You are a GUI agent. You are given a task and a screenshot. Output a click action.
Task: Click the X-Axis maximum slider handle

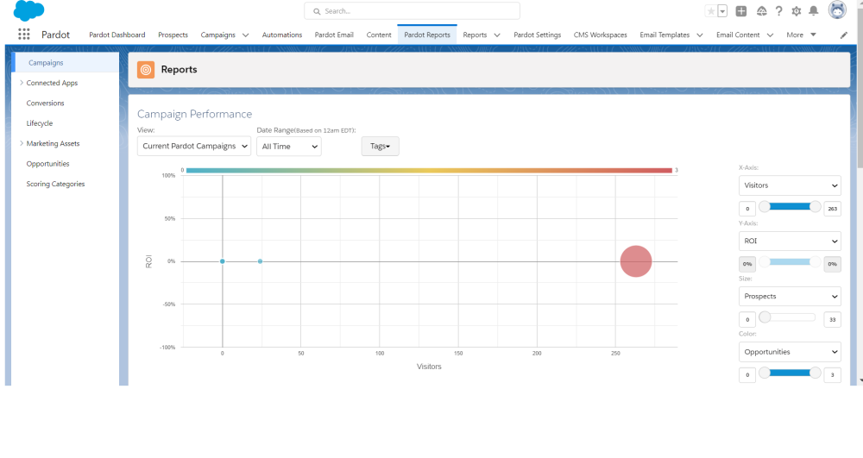coord(816,207)
